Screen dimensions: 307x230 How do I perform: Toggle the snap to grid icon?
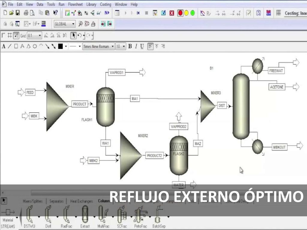(x=16, y=36)
